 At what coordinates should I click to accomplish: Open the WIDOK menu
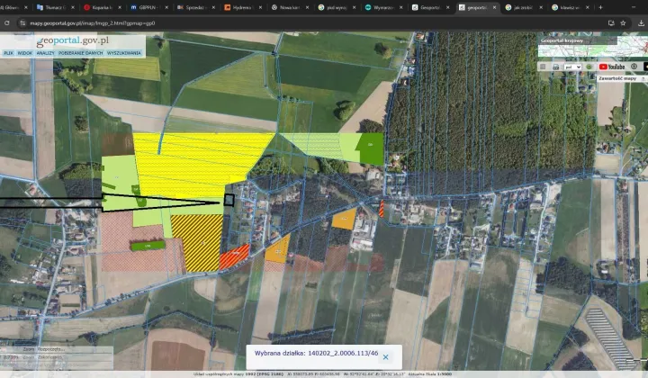coord(24,53)
